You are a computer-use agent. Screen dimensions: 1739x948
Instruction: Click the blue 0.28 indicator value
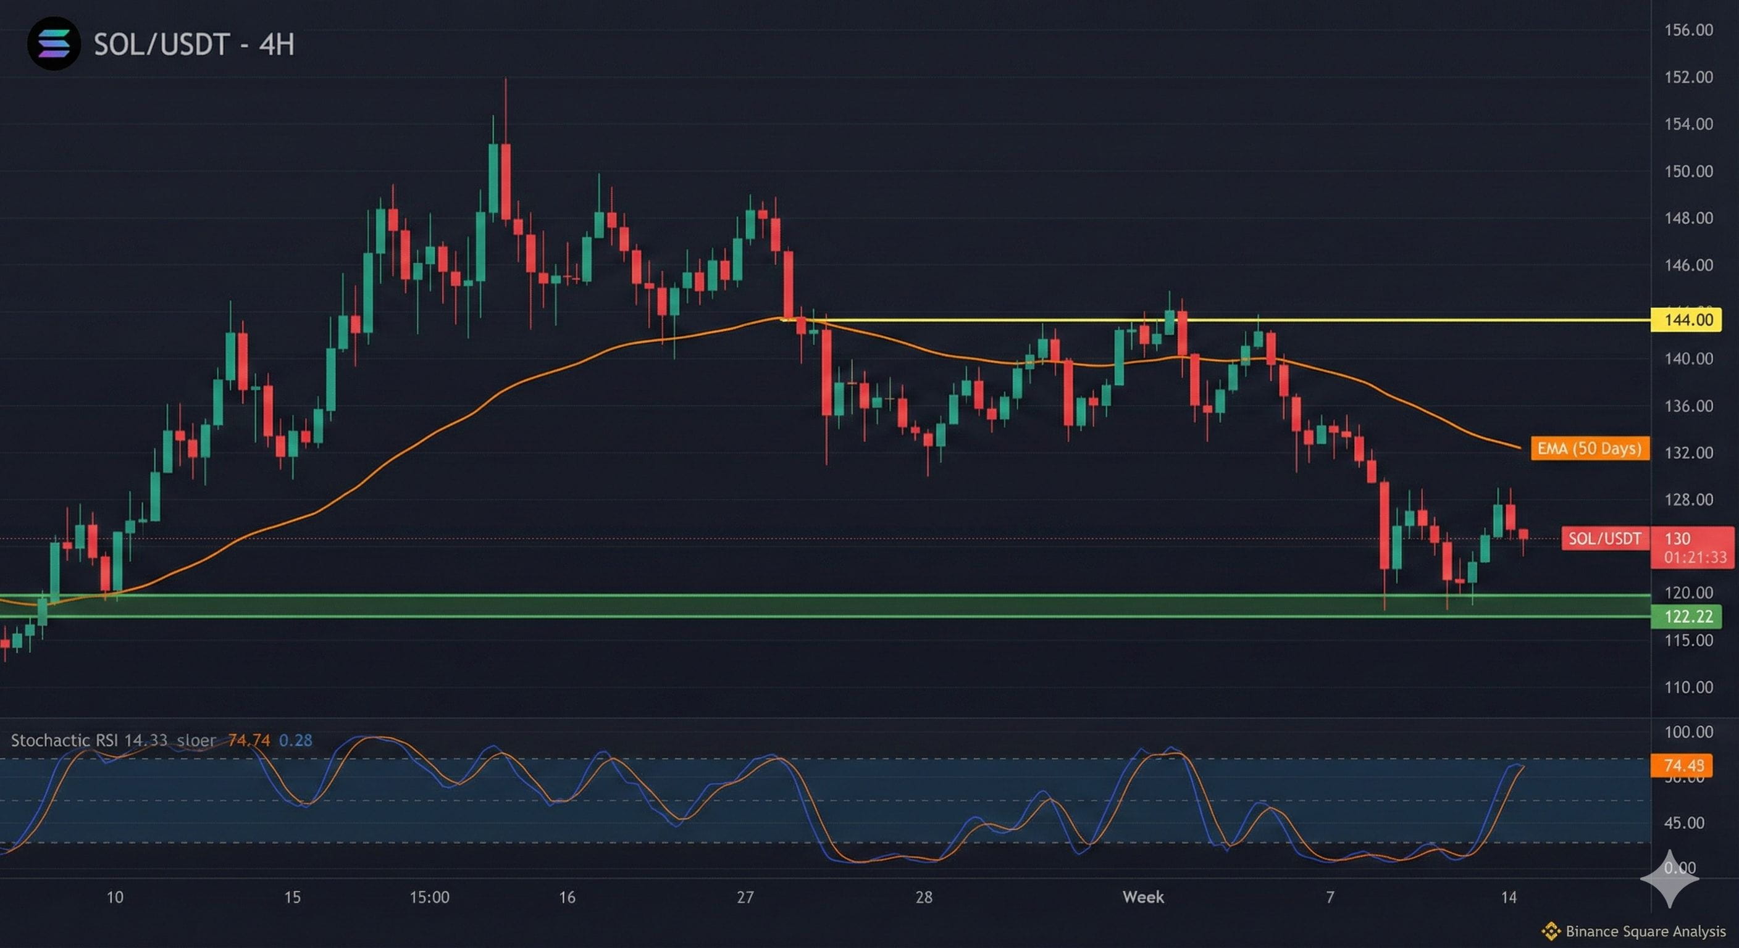296,740
